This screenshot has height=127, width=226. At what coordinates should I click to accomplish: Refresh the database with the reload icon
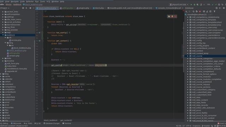(194, 12)
